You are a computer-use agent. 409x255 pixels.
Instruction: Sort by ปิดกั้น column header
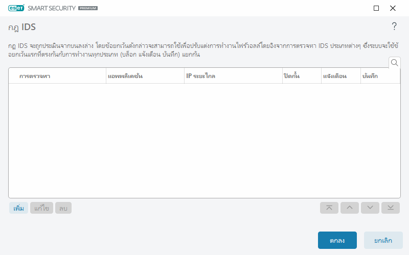point(302,76)
